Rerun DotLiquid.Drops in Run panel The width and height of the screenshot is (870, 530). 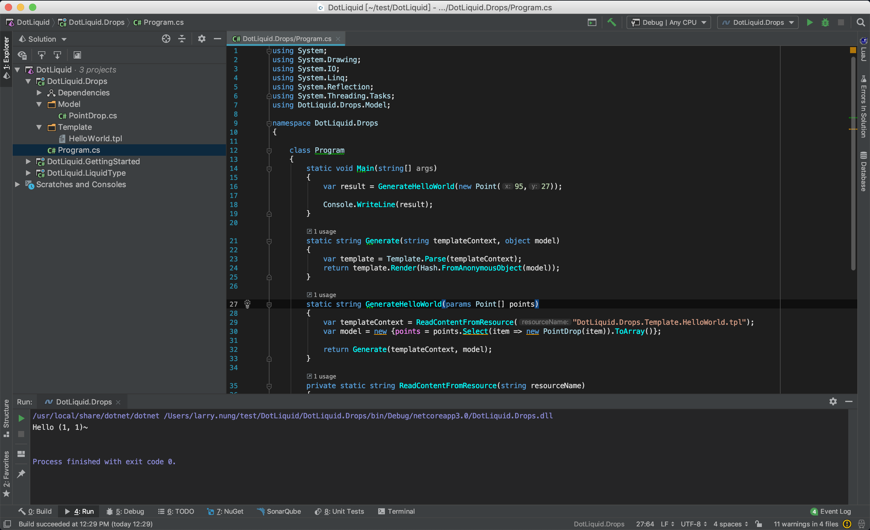21,418
